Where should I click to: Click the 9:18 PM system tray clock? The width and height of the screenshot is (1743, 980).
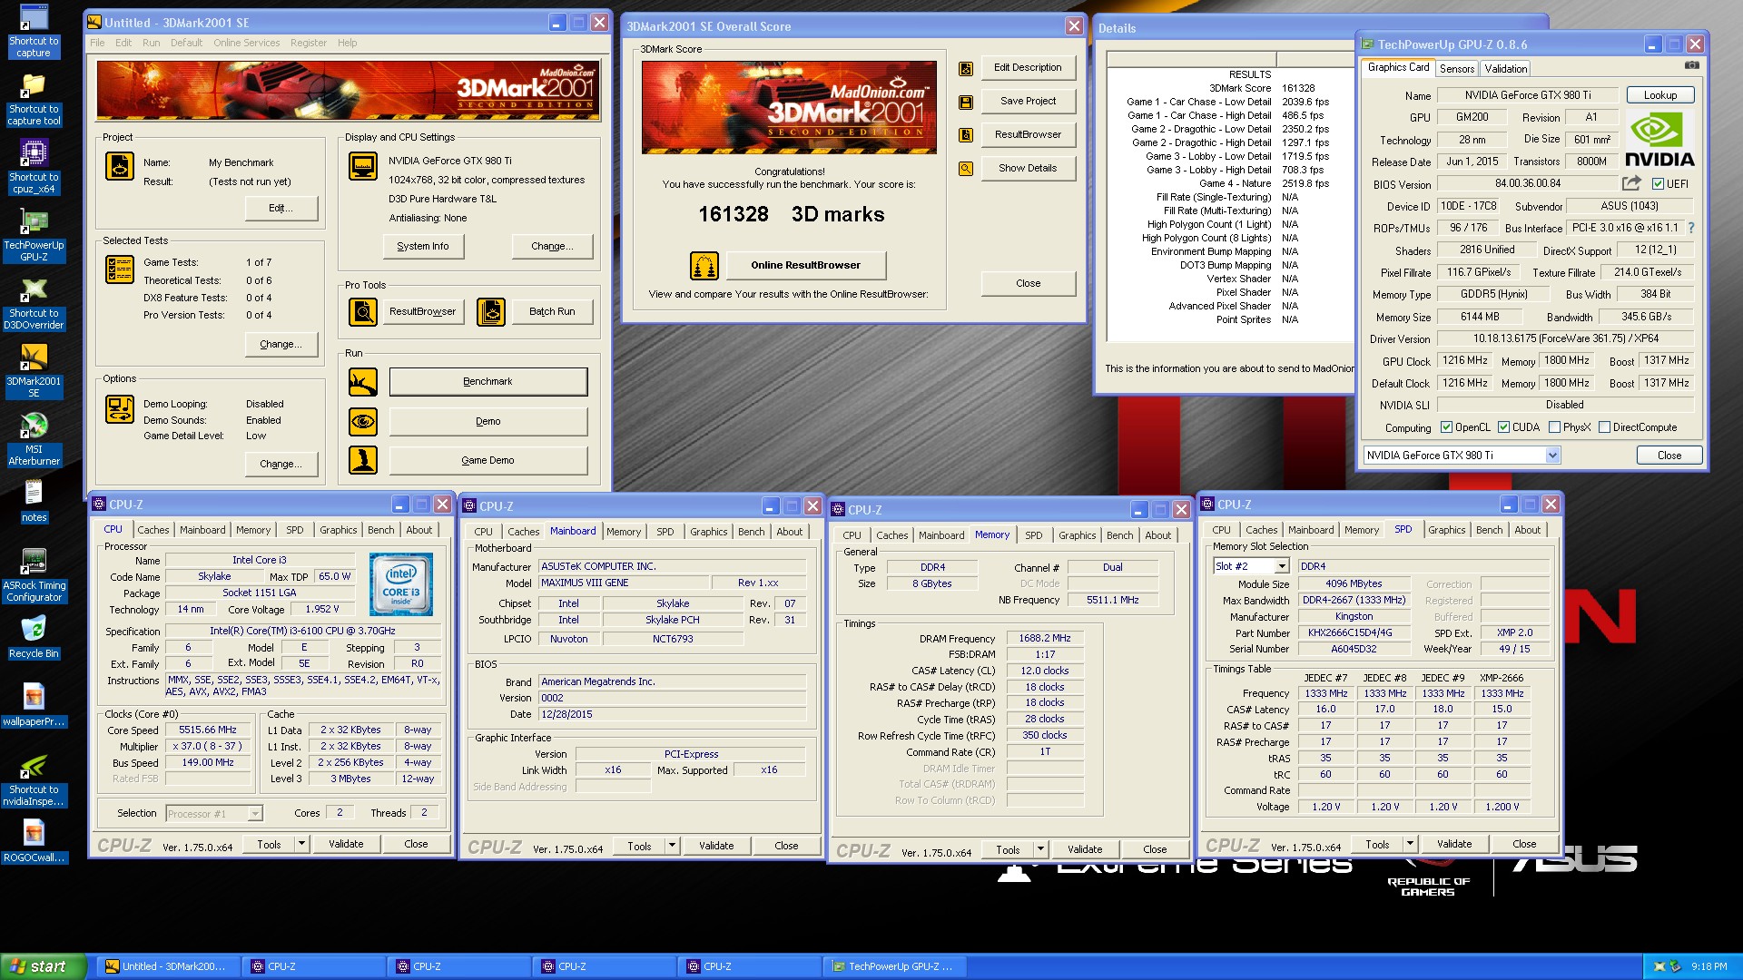click(1709, 966)
